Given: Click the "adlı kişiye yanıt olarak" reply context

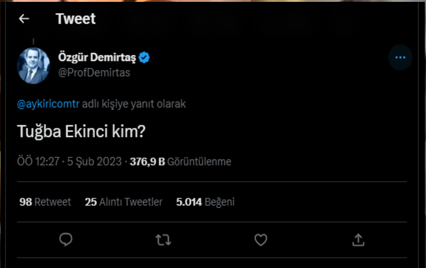Looking at the screenshot, I should coord(134,104).
